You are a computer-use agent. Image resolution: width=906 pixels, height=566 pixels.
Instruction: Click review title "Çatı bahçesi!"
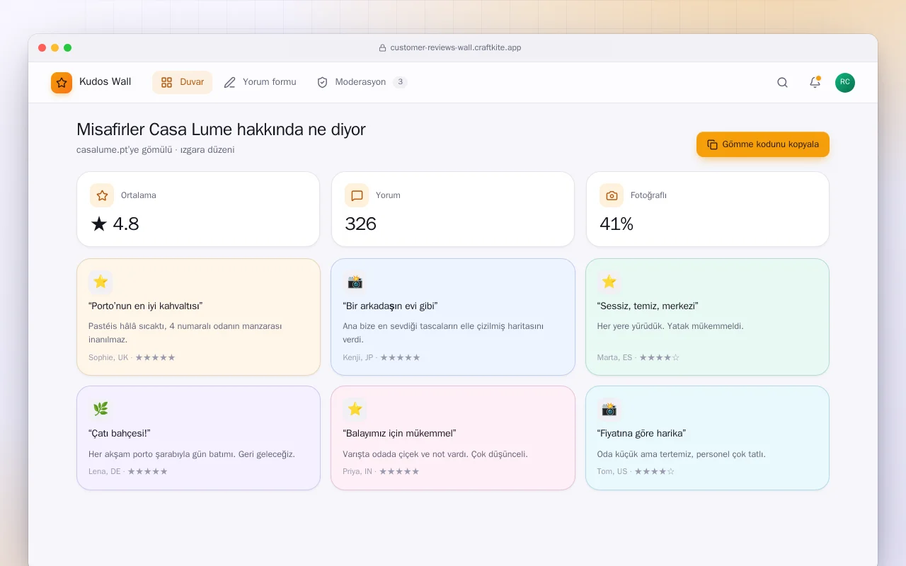120,434
